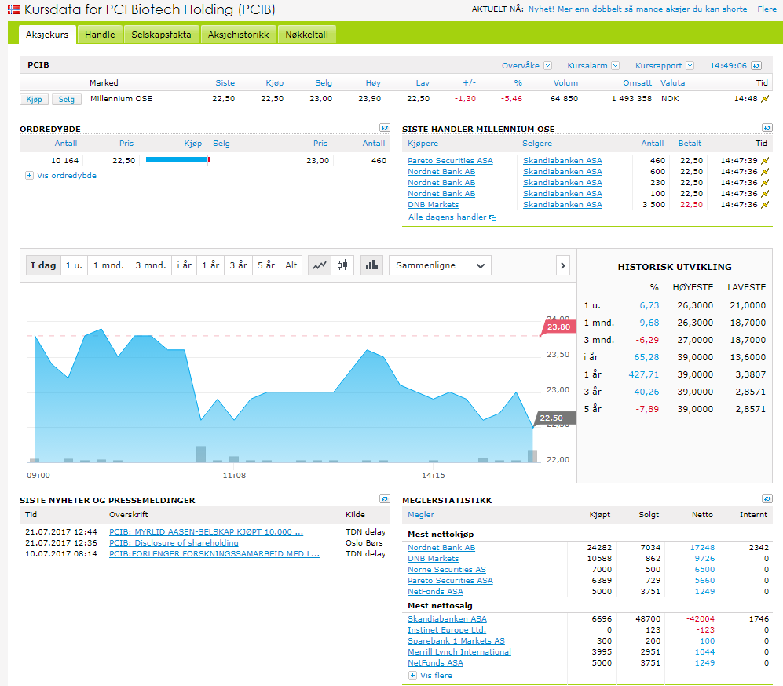Click the right arrow button on chart toolbar

tap(563, 265)
